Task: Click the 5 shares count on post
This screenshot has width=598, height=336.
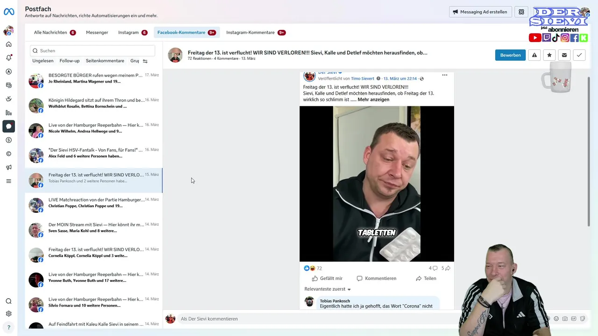Action: [x=446, y=268]
